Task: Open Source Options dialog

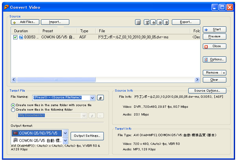Action: pos(207,91)
